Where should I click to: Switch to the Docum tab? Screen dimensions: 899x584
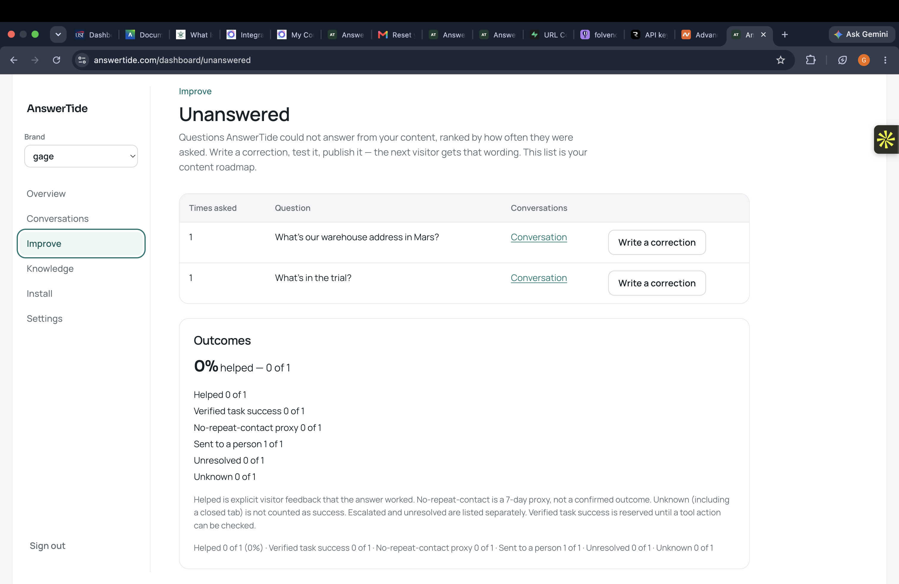coord(144,35)
